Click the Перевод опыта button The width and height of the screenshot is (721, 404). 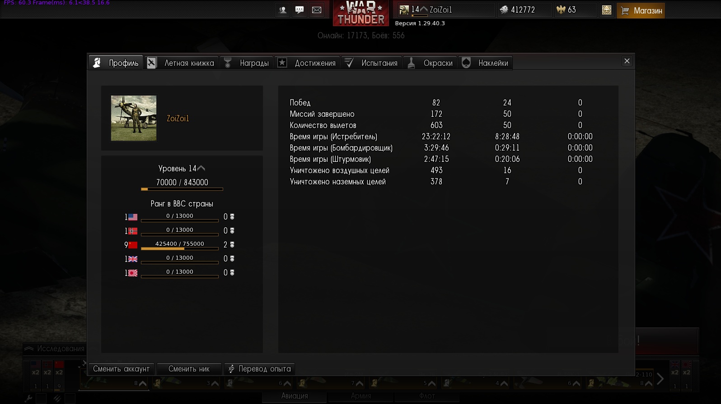[x=259, y=369]
